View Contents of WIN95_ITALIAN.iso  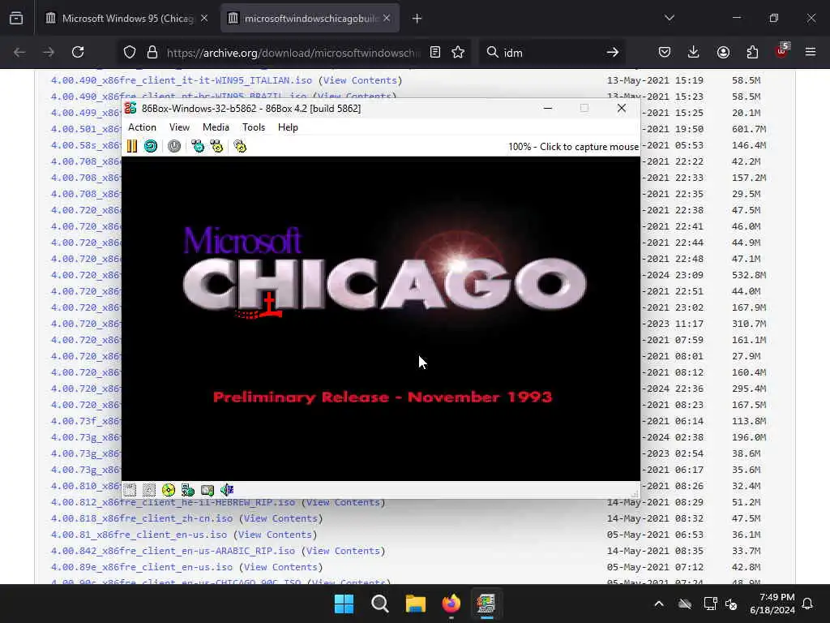pyautogui.click(x=360, y=80)
